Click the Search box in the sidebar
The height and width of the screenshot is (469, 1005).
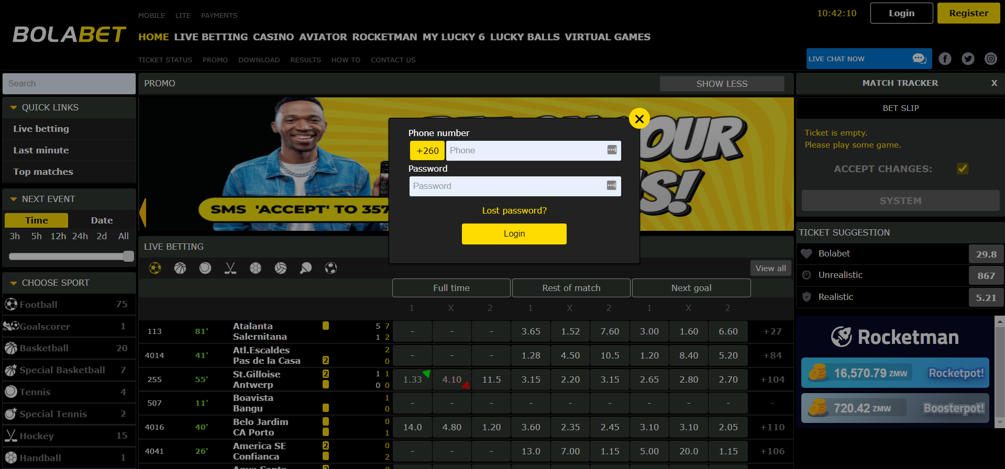69,84
